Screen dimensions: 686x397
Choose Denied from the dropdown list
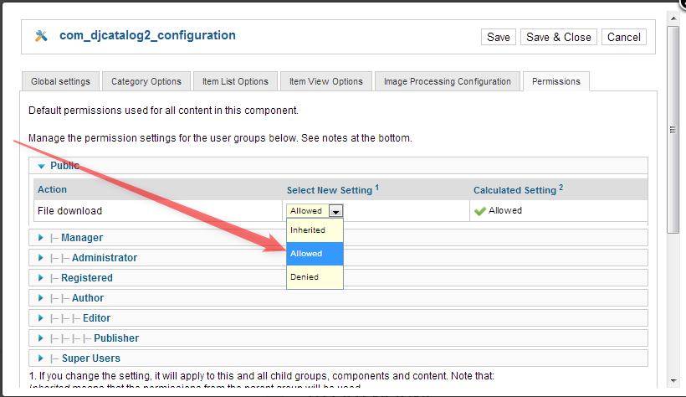[x=315, y=277]
